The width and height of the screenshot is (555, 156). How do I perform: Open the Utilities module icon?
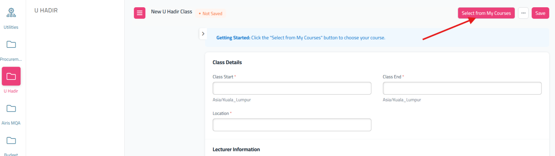coord(11,13)
